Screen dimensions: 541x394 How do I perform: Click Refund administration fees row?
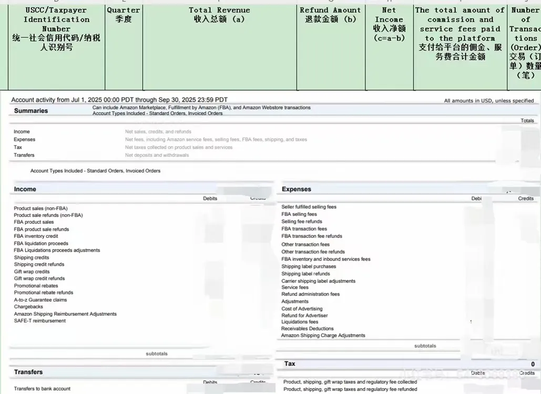pos(310,294)
